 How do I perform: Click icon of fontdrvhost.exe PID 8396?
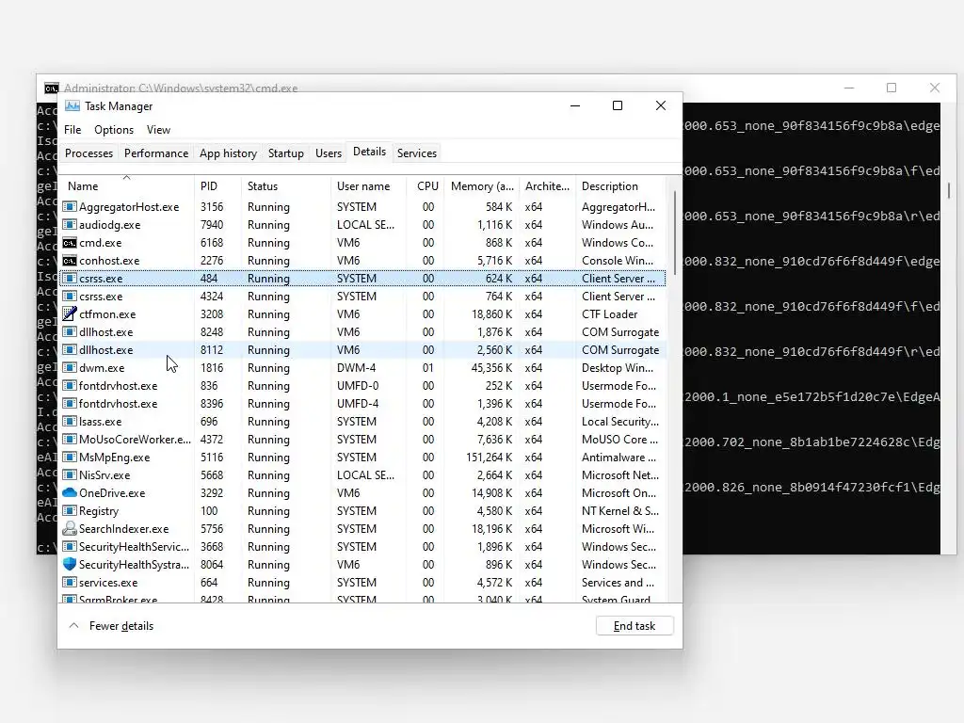click(x=70, y=403)
